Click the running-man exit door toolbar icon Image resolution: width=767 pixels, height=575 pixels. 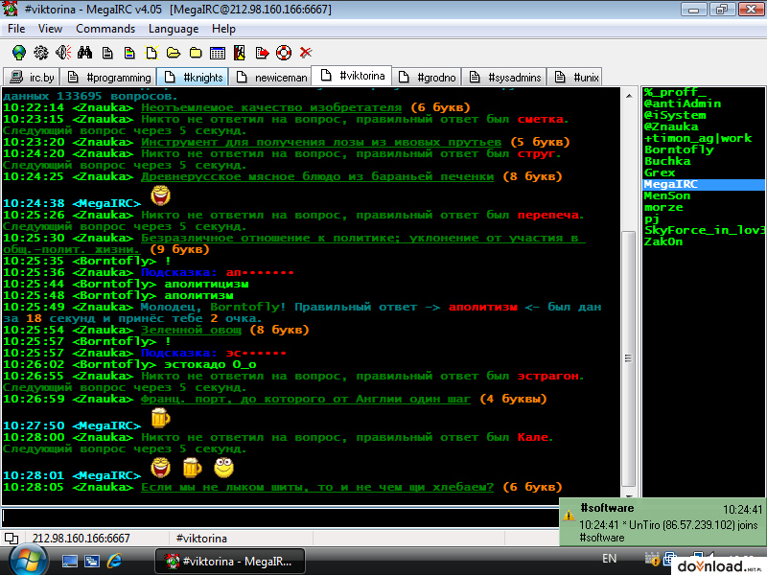pos(239,53)
